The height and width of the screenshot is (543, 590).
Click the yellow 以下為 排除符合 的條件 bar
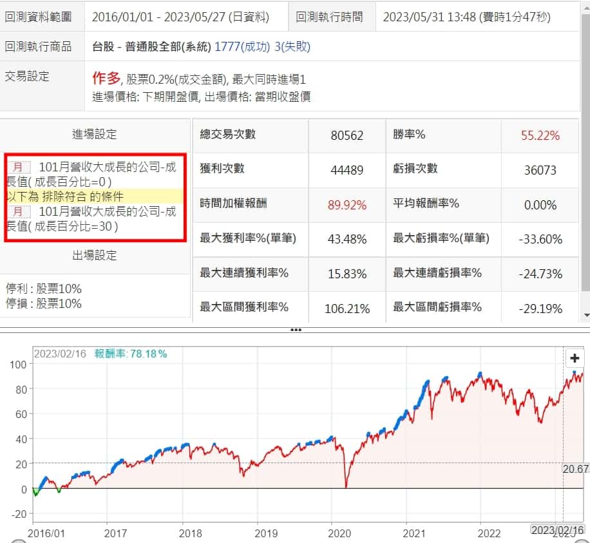coord(95,196)
